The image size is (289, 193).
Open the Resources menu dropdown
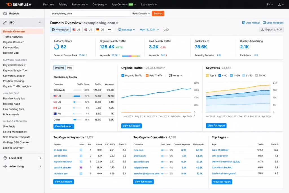pos(80,5)
